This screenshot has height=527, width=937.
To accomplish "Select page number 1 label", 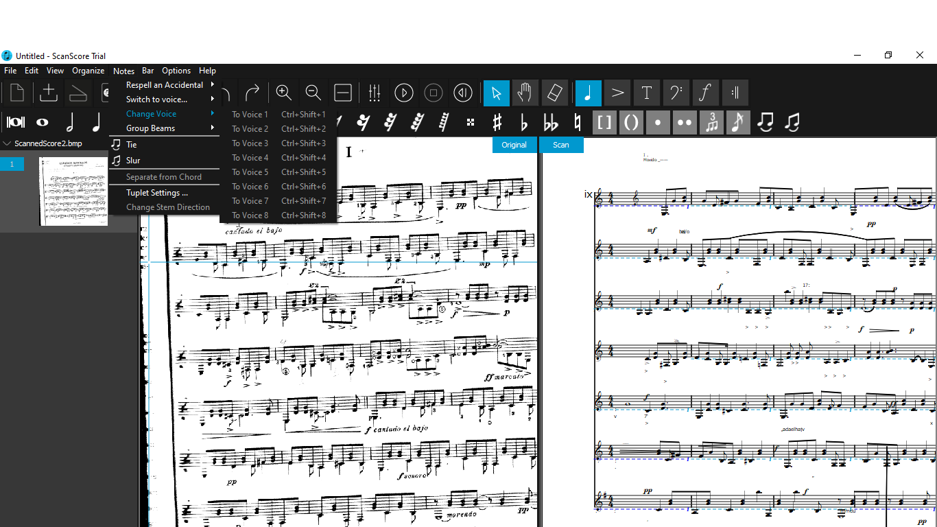I will (12, 164).
